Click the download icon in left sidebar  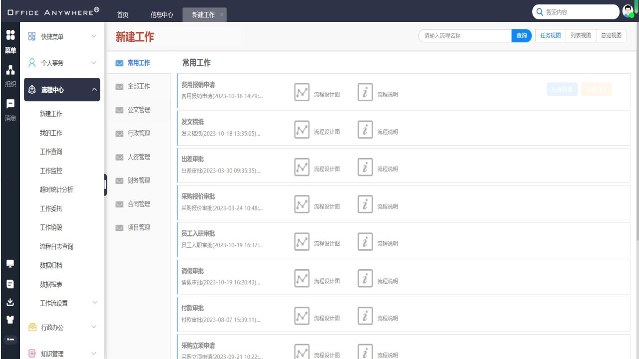pos(10,301)
